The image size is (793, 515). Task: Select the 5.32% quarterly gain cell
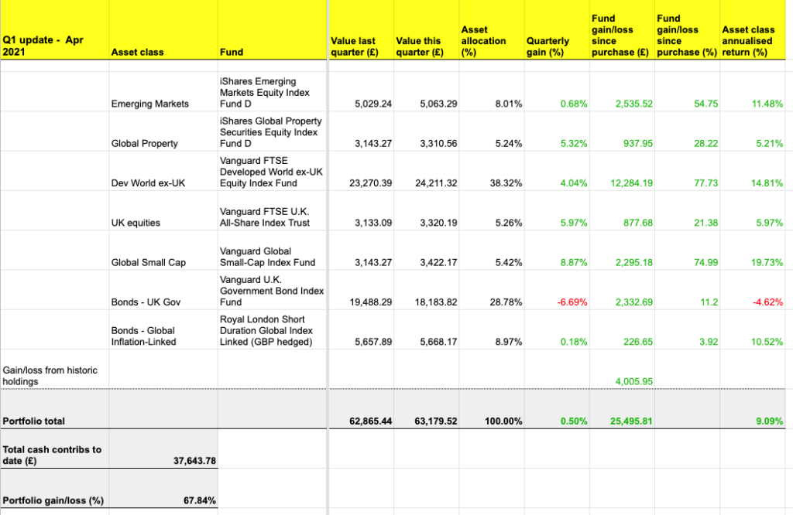pyautogui.click(x=557, y=131)
